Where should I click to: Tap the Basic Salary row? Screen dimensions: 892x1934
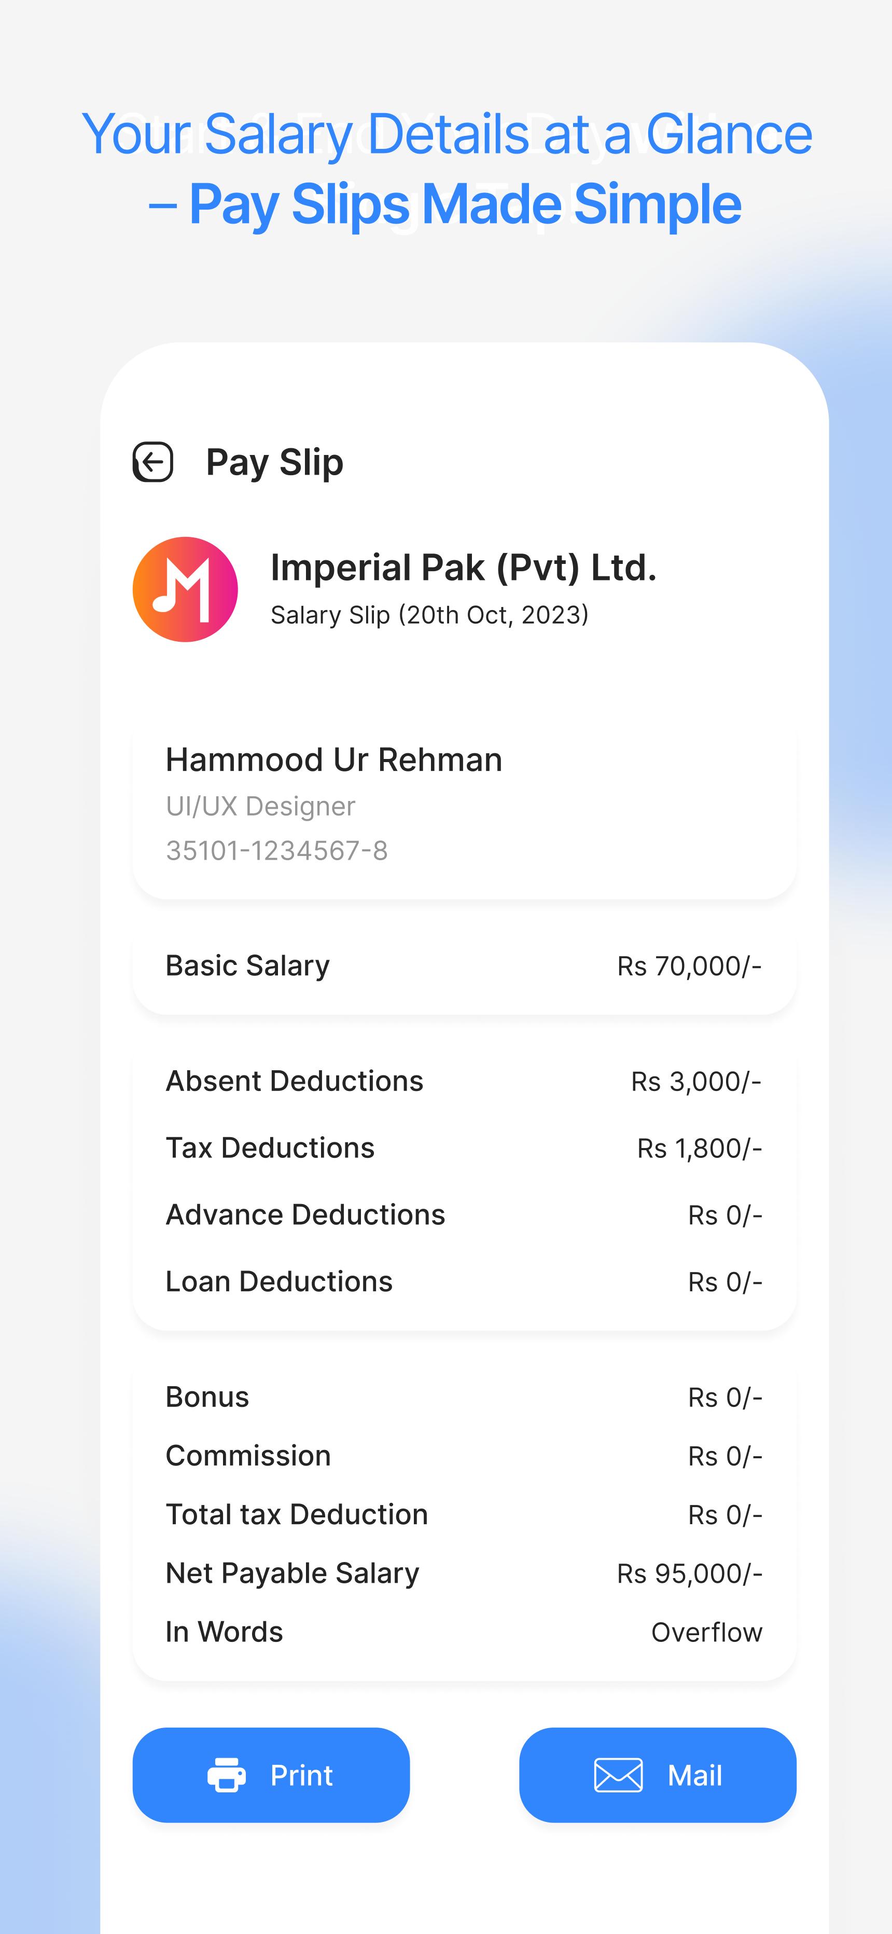click(x=464, y=965)
